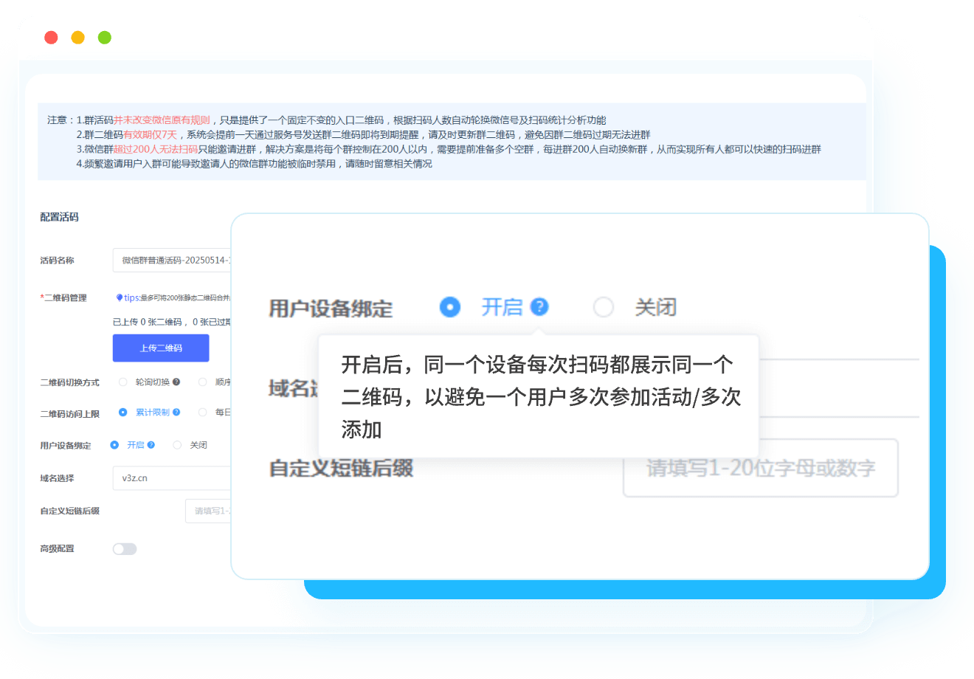Click the green window traffic light dot

pyautogui.click(x=104, y=37)
